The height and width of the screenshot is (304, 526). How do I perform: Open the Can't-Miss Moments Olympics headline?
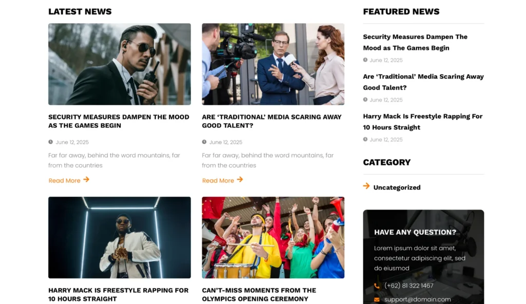click(x=259, y=294)
